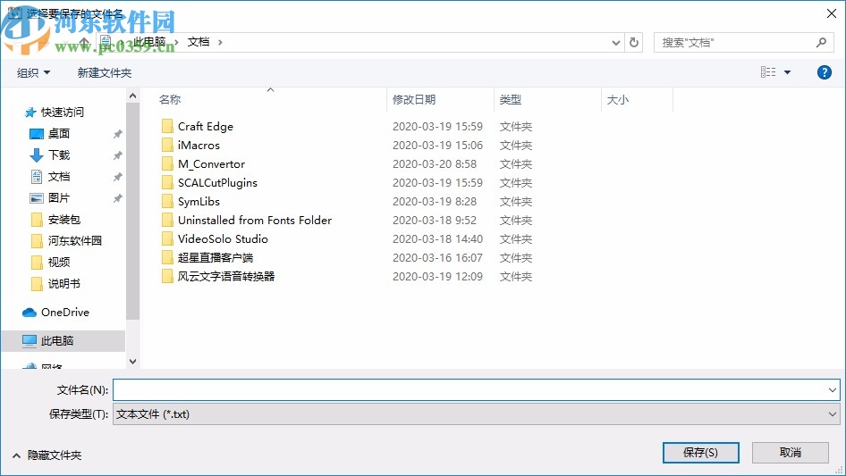Select OneDrive in the navigation pane
This screenshot has height=476, width=846.
coord(64,312)
